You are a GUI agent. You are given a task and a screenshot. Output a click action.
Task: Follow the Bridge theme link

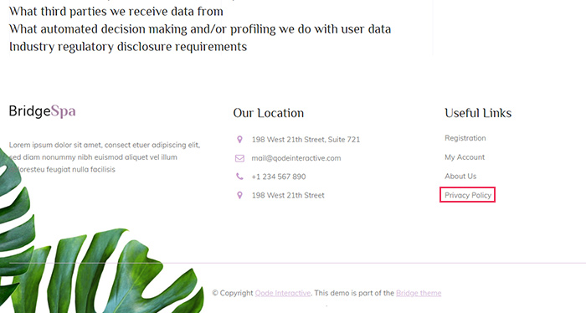pyautogui.click(x=419, y=293)
